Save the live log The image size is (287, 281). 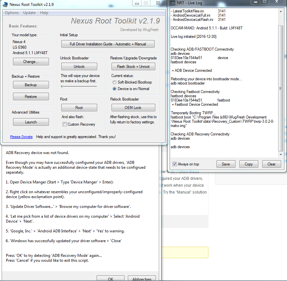tap(226, 164)
